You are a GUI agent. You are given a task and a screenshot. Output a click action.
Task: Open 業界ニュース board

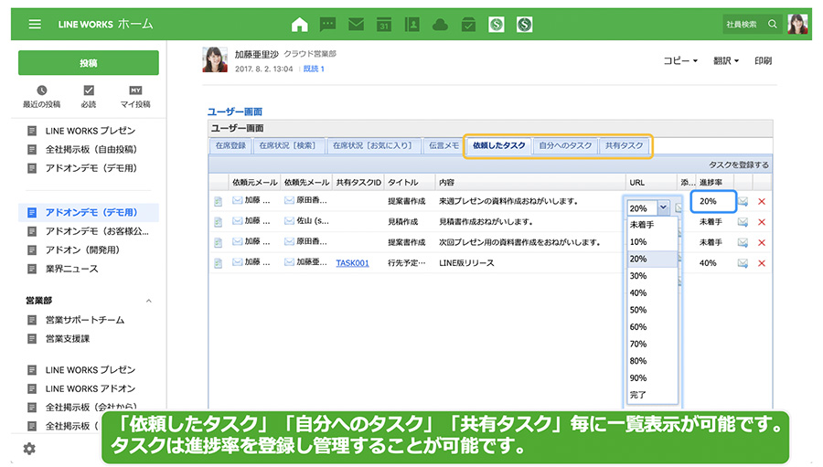click(x=71, y=270)
